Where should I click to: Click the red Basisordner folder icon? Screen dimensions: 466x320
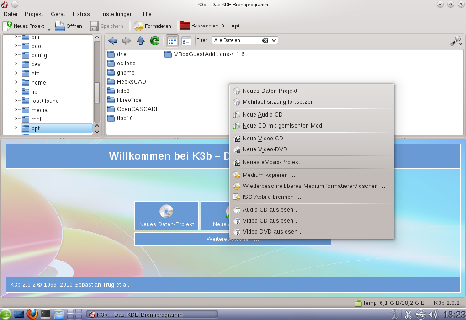[x=185, y=26]
